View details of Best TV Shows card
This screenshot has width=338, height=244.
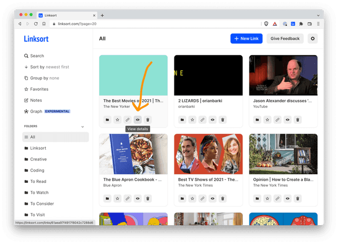[212, 198]
